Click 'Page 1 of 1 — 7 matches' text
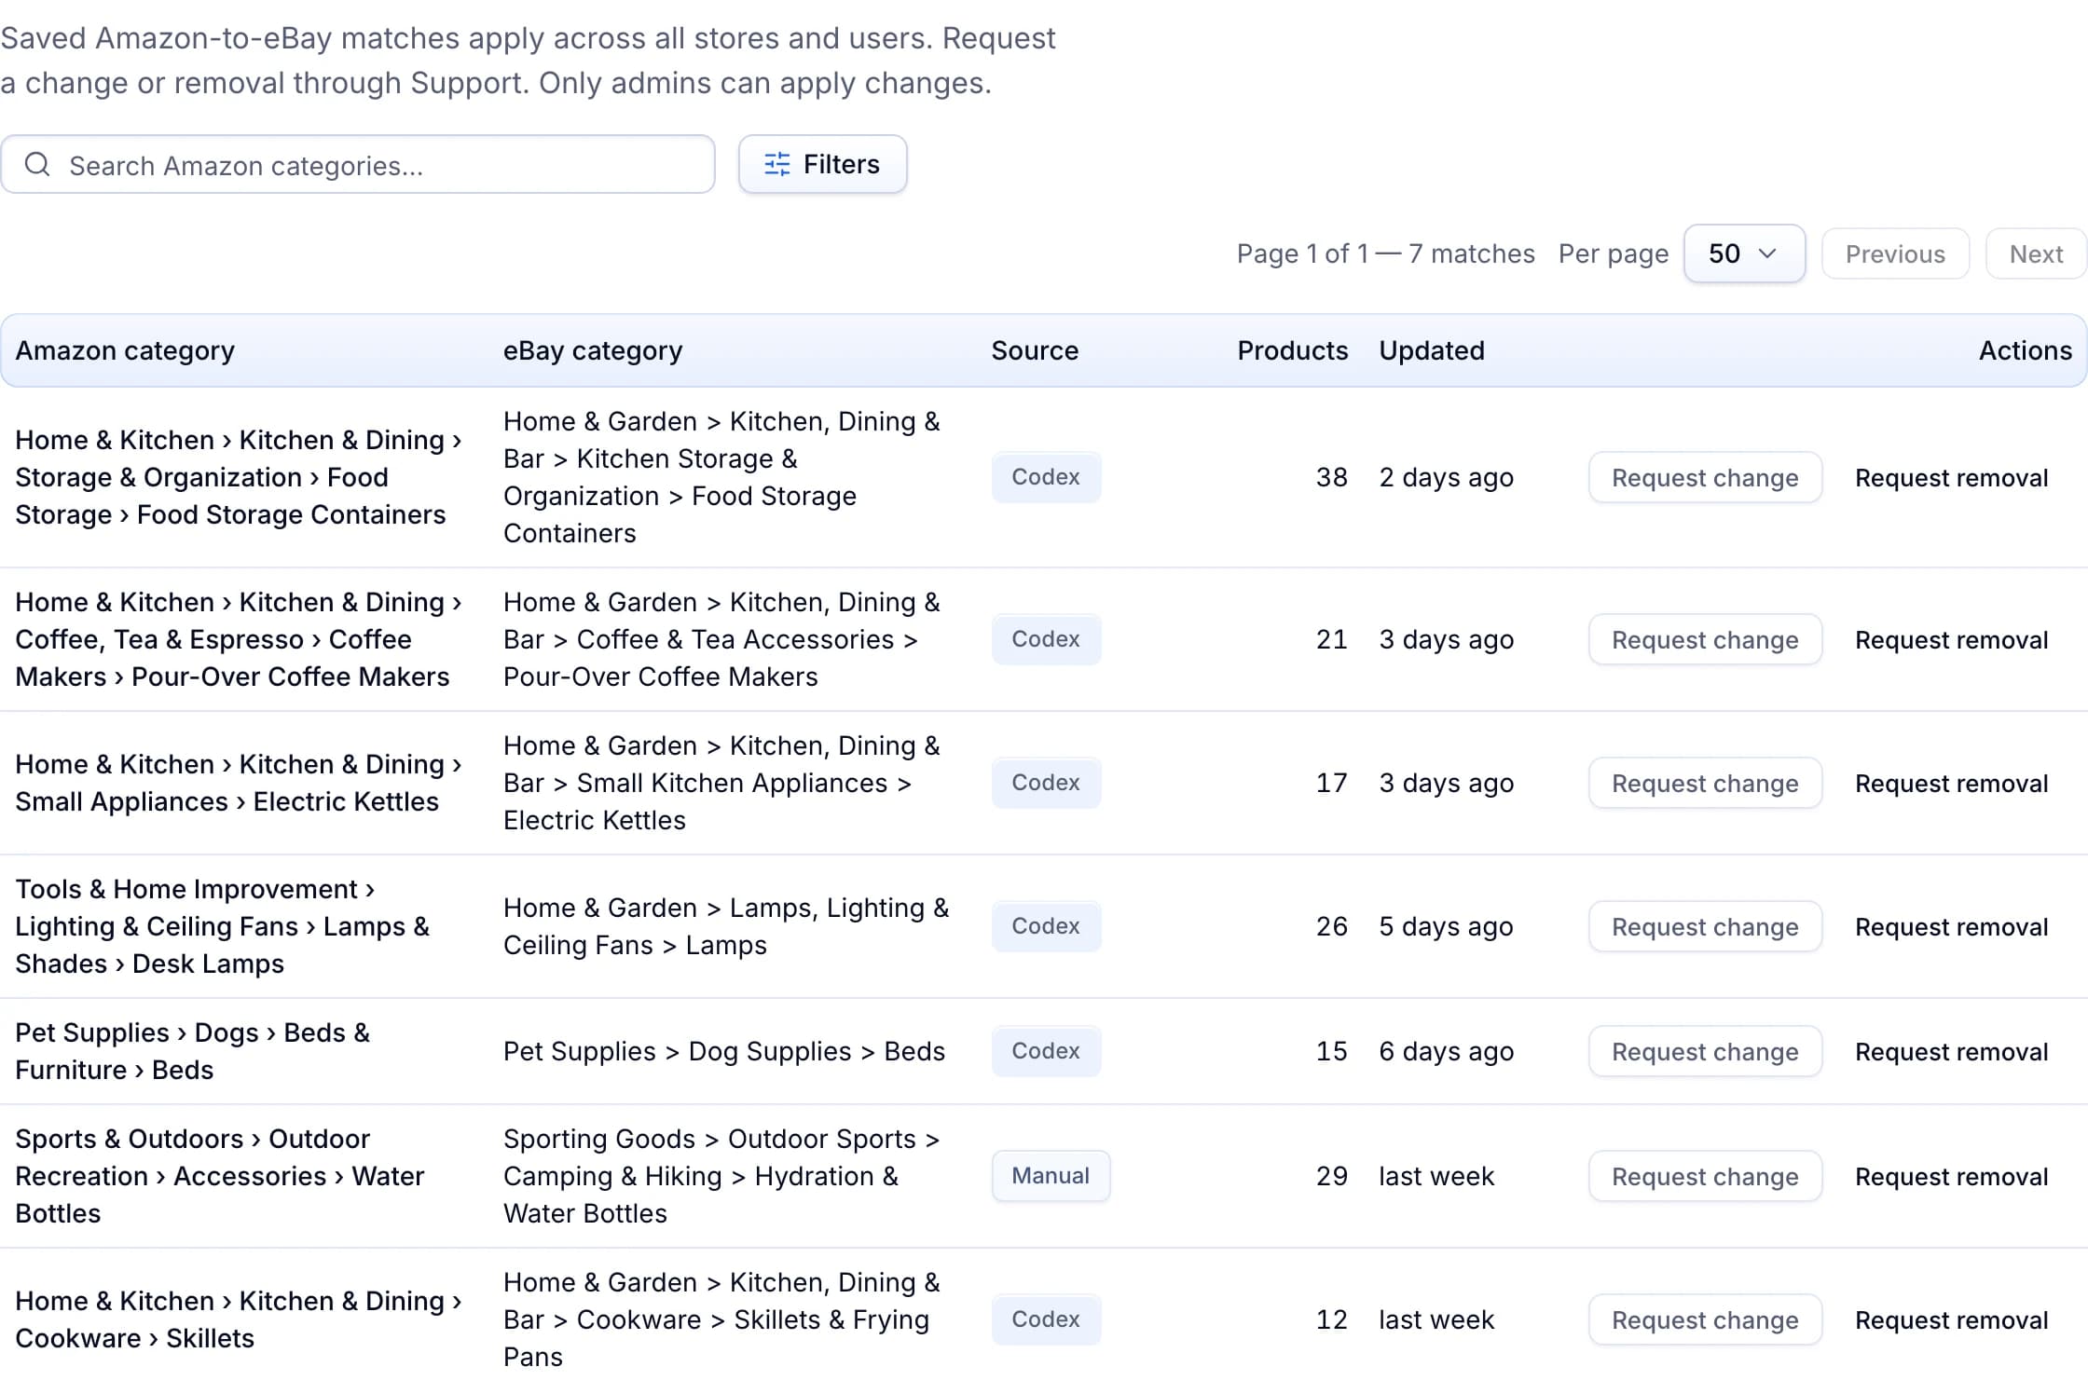 tap(1385, 253)
